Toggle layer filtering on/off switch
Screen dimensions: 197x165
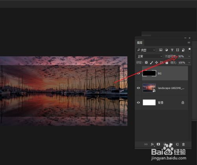click(190, 50)
